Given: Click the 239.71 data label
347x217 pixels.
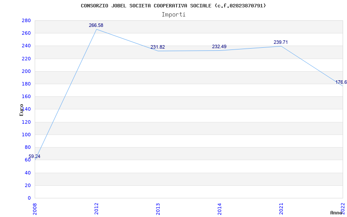Looking at the screenshot, I should point(281,42).
